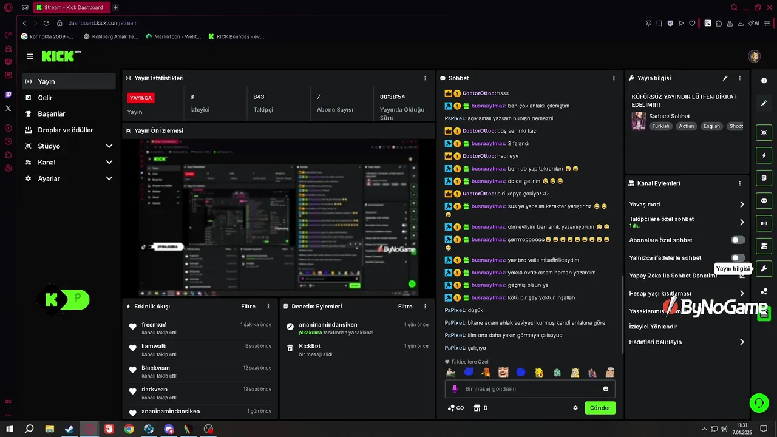This screenshot has width=777, height=437.
Task: Open Discord from the taskbar
Action: 169,429
